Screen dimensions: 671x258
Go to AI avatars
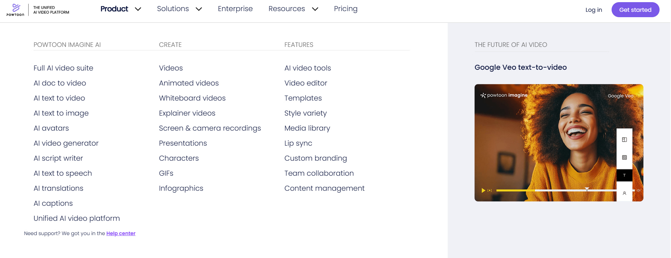(51, 128)
